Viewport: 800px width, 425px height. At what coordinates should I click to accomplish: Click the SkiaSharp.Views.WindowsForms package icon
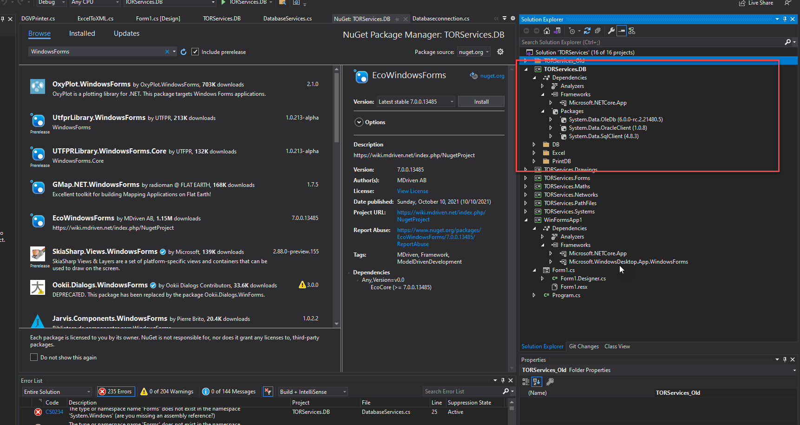pos(38,254)
